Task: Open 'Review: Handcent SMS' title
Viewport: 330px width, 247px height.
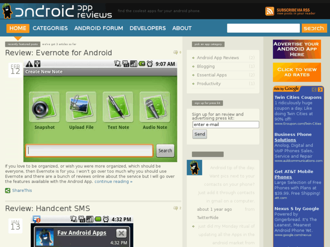Action: tap(48, 208)
